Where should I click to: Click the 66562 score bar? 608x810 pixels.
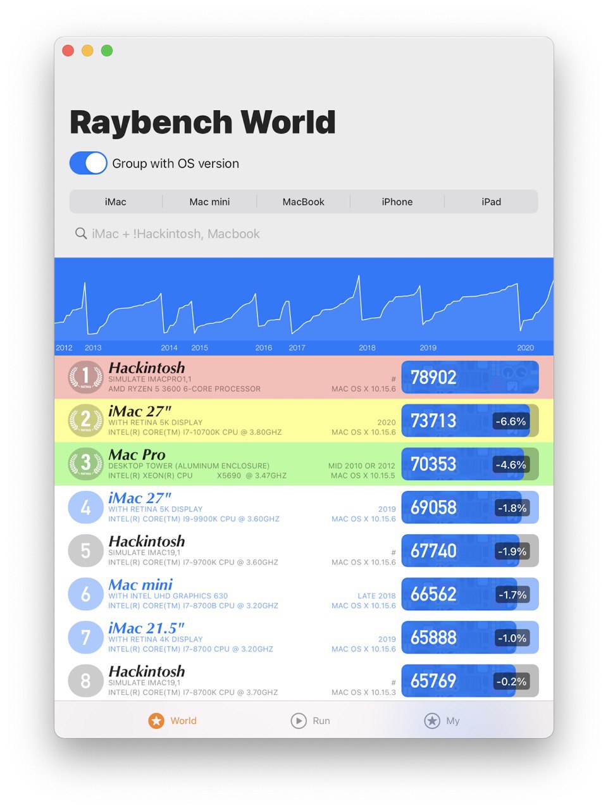(470, 594)
